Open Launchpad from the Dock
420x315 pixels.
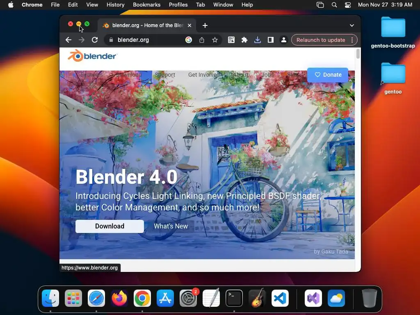click(73, 298)
